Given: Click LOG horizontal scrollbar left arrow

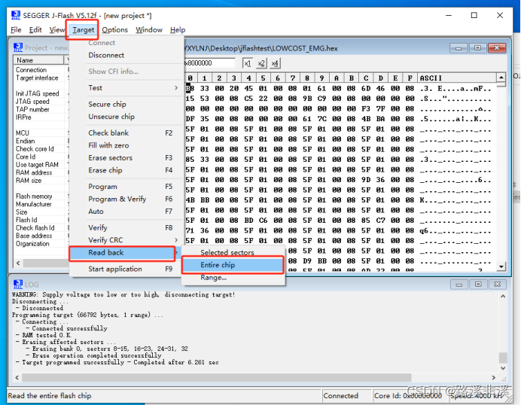Looking at the screenshot, I should coord(17,377).
